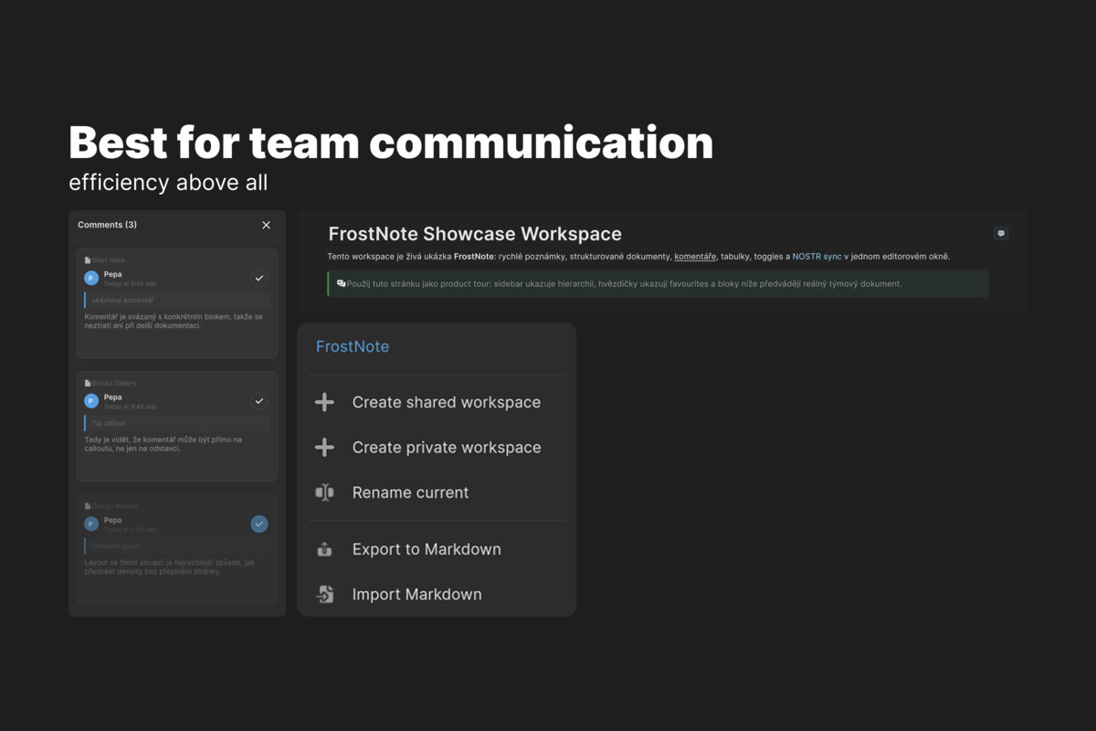Click the rename icon beside Rename current
Image resolution: width=1096 pixels, height=731 pixels.
324,493
